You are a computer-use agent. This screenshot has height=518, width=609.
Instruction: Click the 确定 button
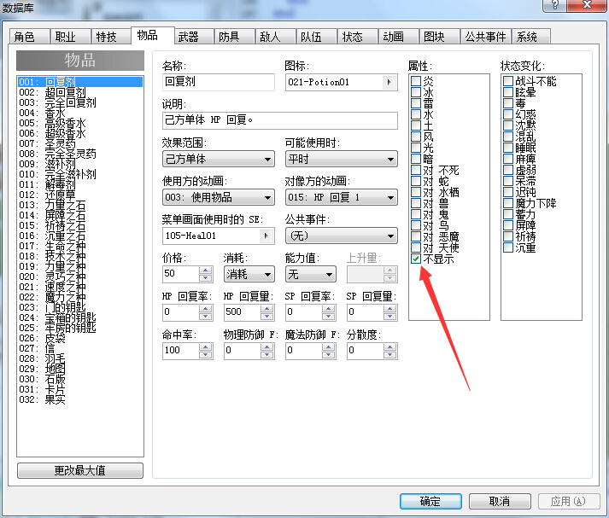click(x=430, y=501)
